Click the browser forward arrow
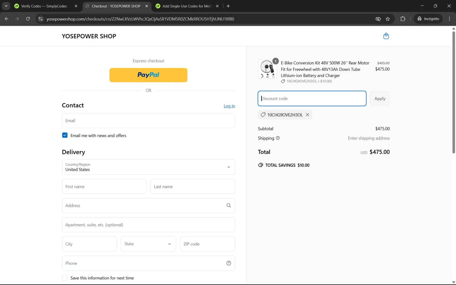The height and width of the screenshot is (285, 456). [17, 19]
